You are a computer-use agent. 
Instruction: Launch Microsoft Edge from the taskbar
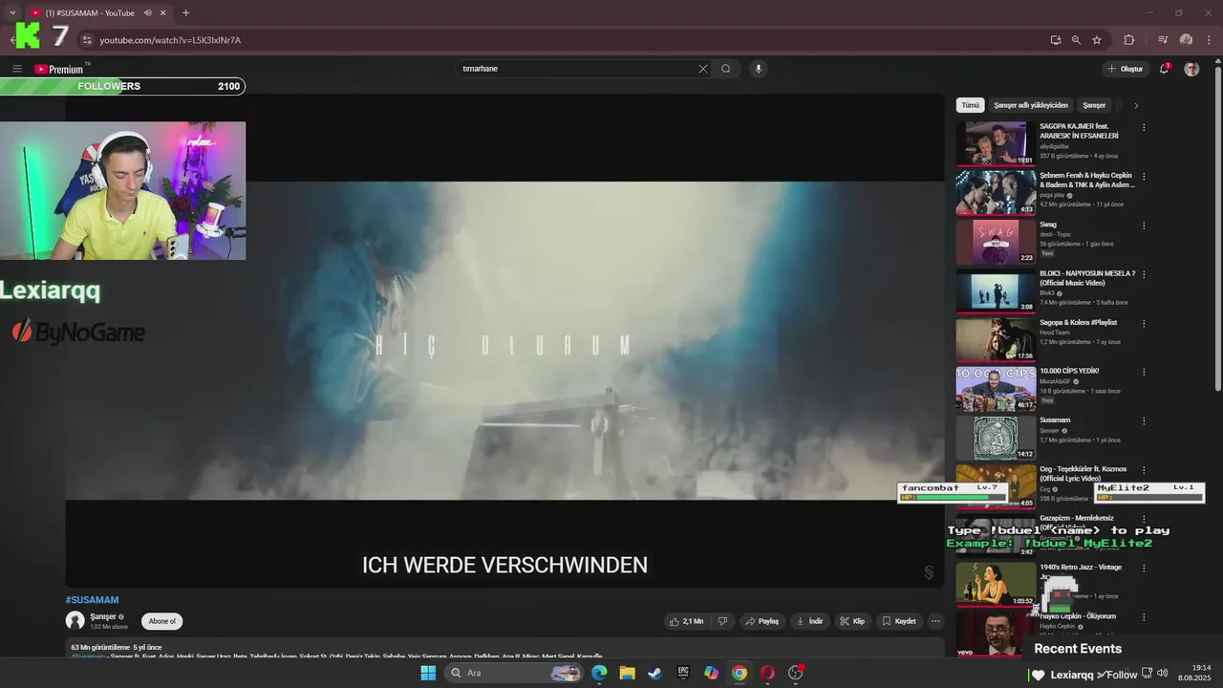coord(599,673)
